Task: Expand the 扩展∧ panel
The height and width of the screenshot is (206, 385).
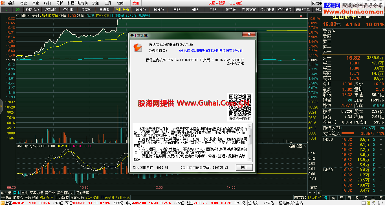Action: pos(18,198)
